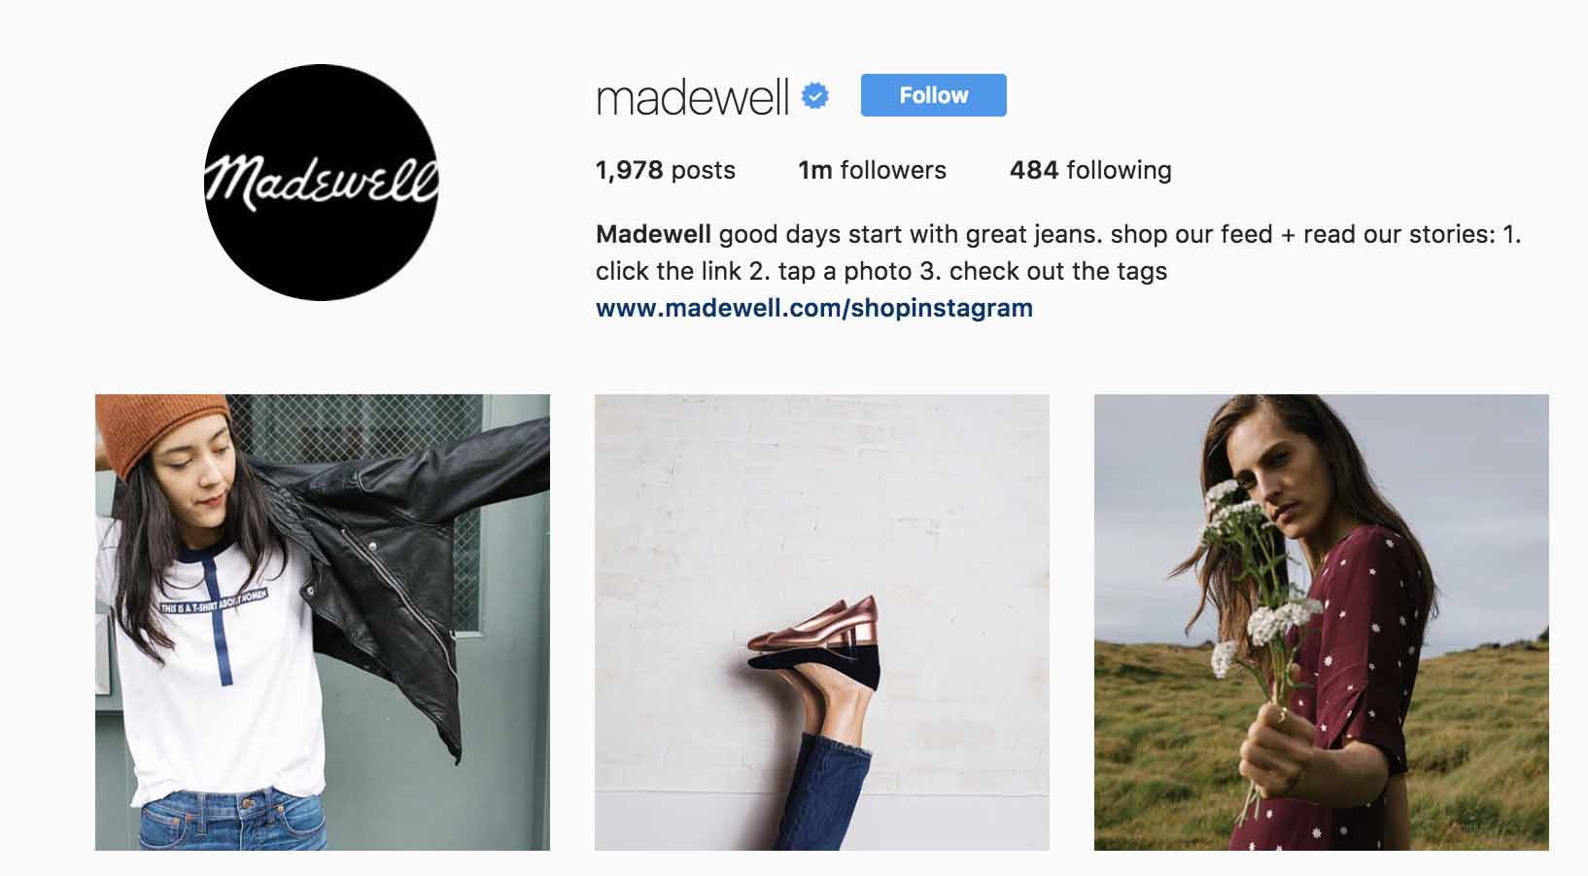The image size is (1588, 876).
Task: View the 484 following list
Action: 1090,170
